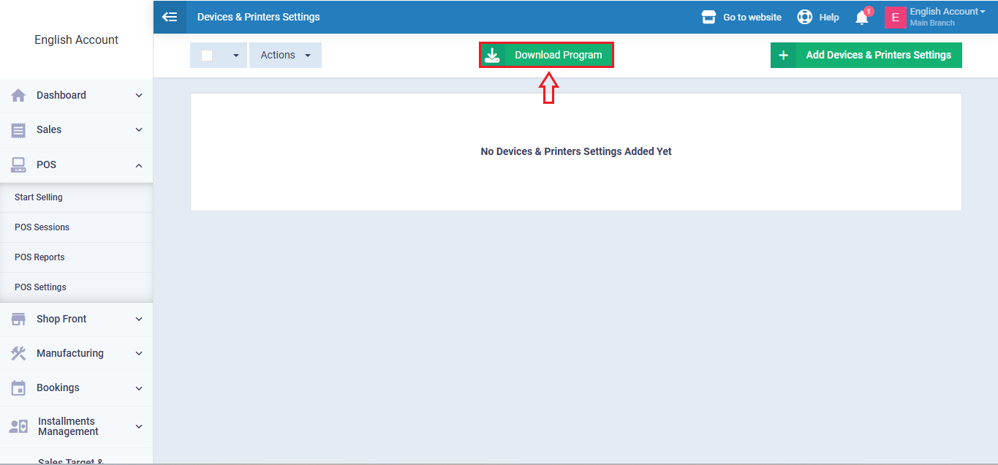
Task: Open the notifications bell icon
Action: [x=862, y=18]
